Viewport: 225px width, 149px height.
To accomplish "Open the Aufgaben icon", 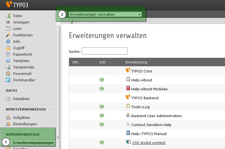I will 8,118.
